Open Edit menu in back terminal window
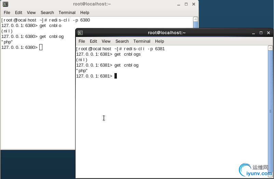274x179 pixels. coord(18,13)
